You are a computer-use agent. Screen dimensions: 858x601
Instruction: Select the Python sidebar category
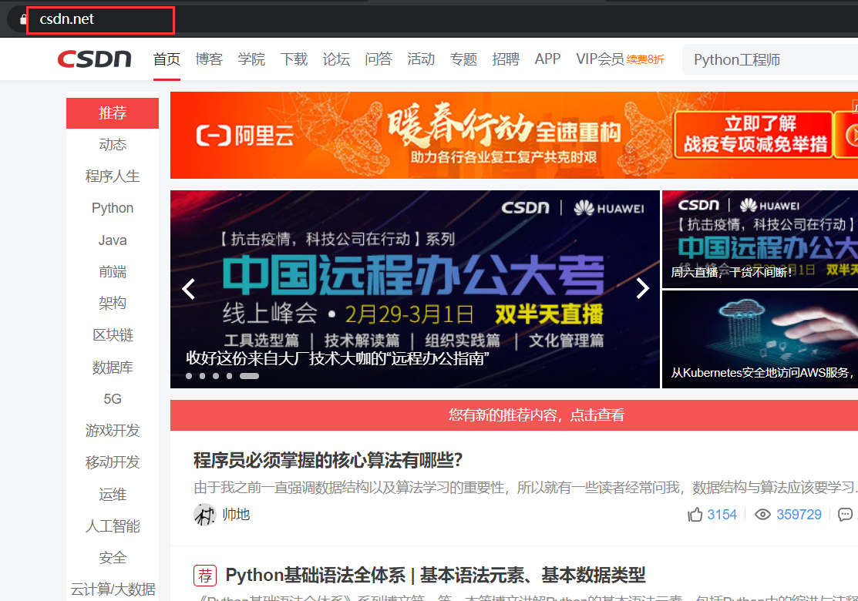coord(113,208)
